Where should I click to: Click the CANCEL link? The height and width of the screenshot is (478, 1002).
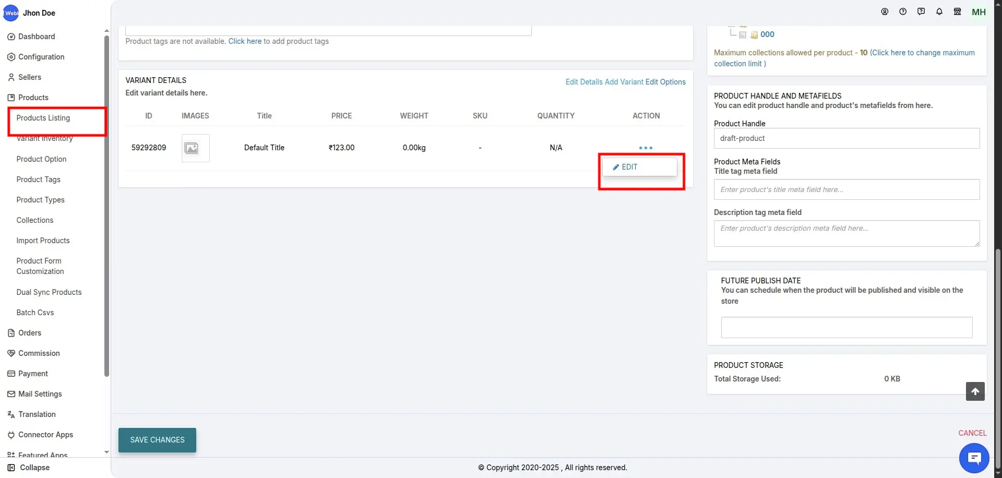click(x=972, y=433)
